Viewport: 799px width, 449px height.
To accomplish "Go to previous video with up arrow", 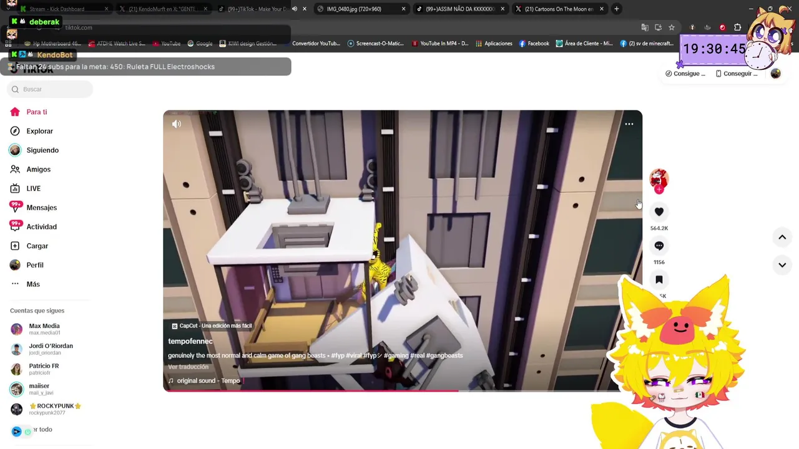I will pos(782,237).
